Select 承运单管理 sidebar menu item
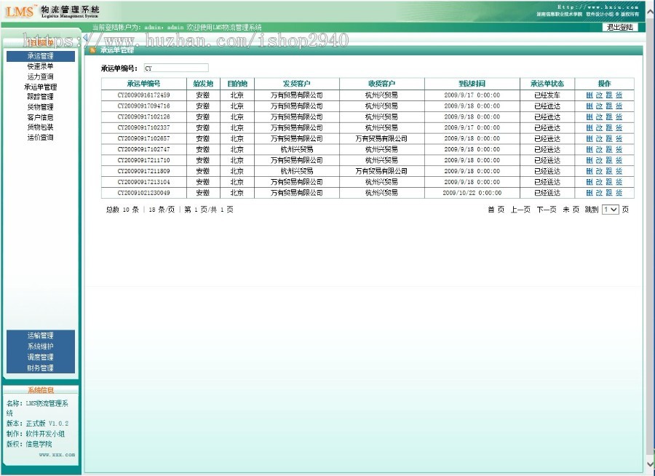The width and height of the screenshot is (655, 476). point(41,87)
